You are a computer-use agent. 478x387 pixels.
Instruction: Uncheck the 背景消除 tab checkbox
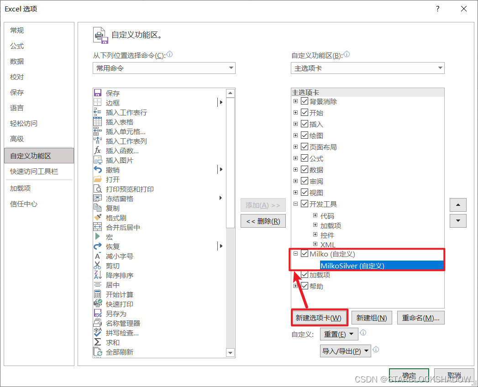click(x=304, y=101)
